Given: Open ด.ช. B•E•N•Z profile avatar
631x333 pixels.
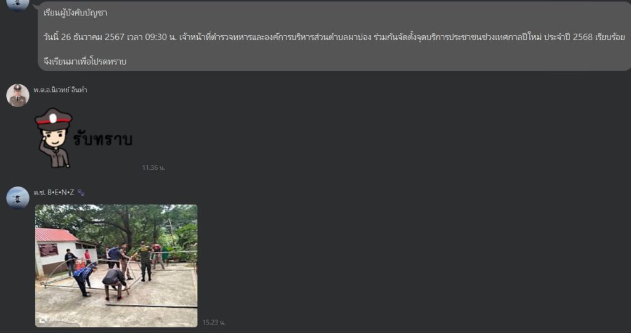Looking at the screenshot, I should [x=18, y=198].
